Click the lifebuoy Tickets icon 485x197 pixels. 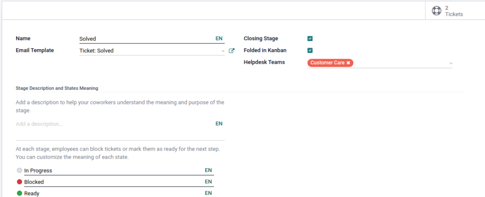pyautogui.click(x=437, y=11)
